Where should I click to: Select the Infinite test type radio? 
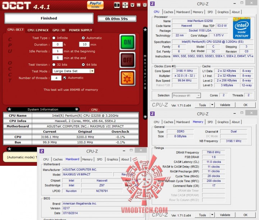pyautogui.click(x=54, y=38)
